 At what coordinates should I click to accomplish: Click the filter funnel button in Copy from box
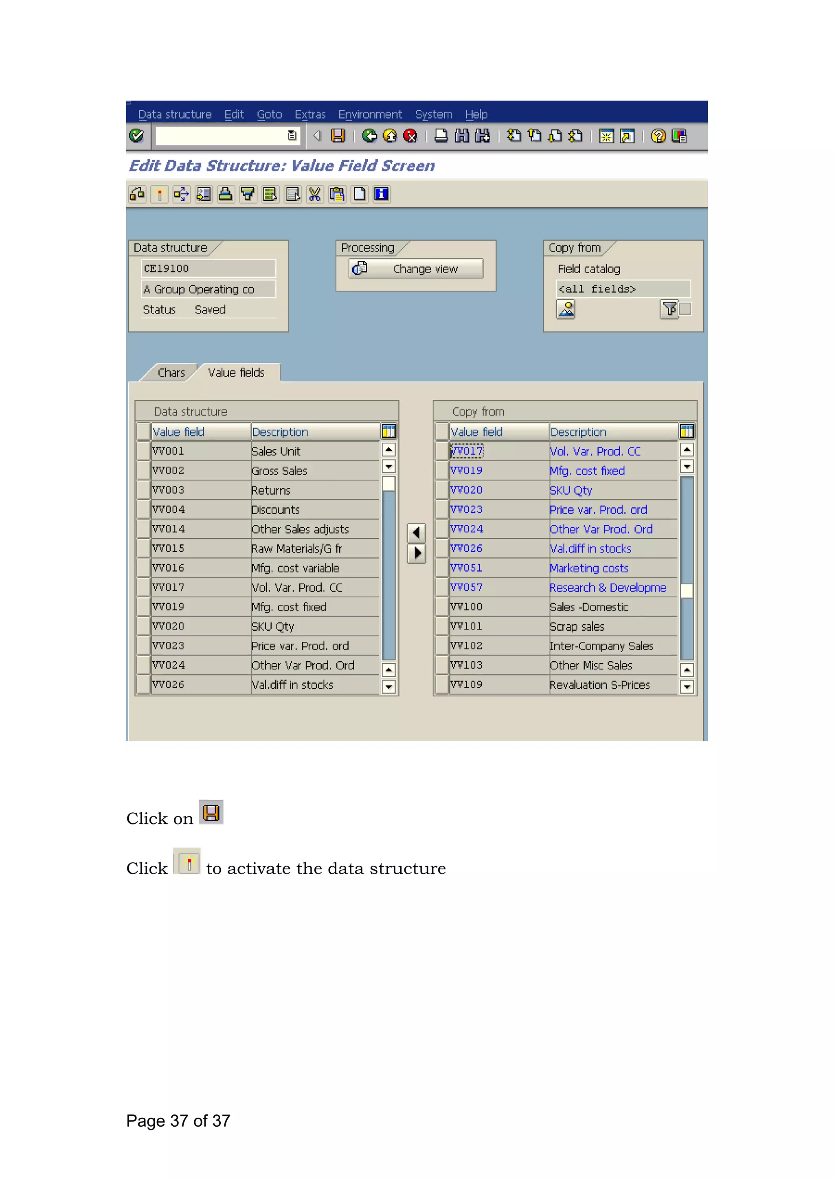click(x=669, y=309)
